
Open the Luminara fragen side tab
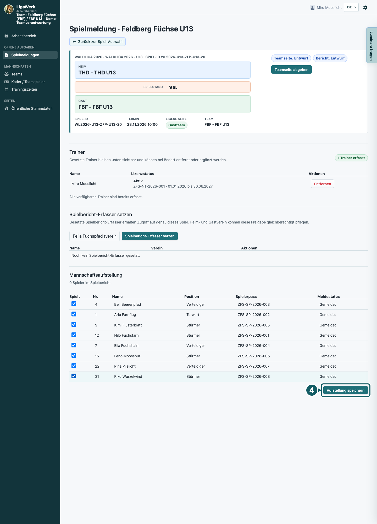(x=372, y=45)
